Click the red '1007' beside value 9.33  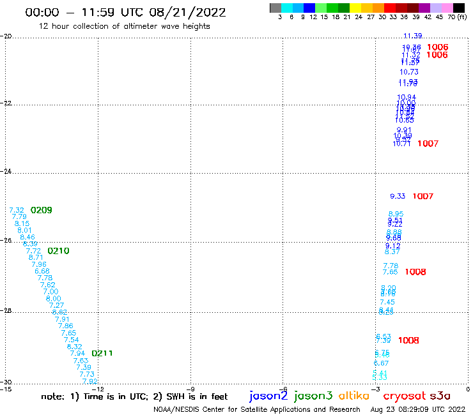click(x=423, y=196)
